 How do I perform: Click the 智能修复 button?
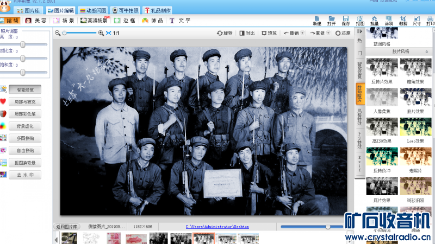click(25, 89)
